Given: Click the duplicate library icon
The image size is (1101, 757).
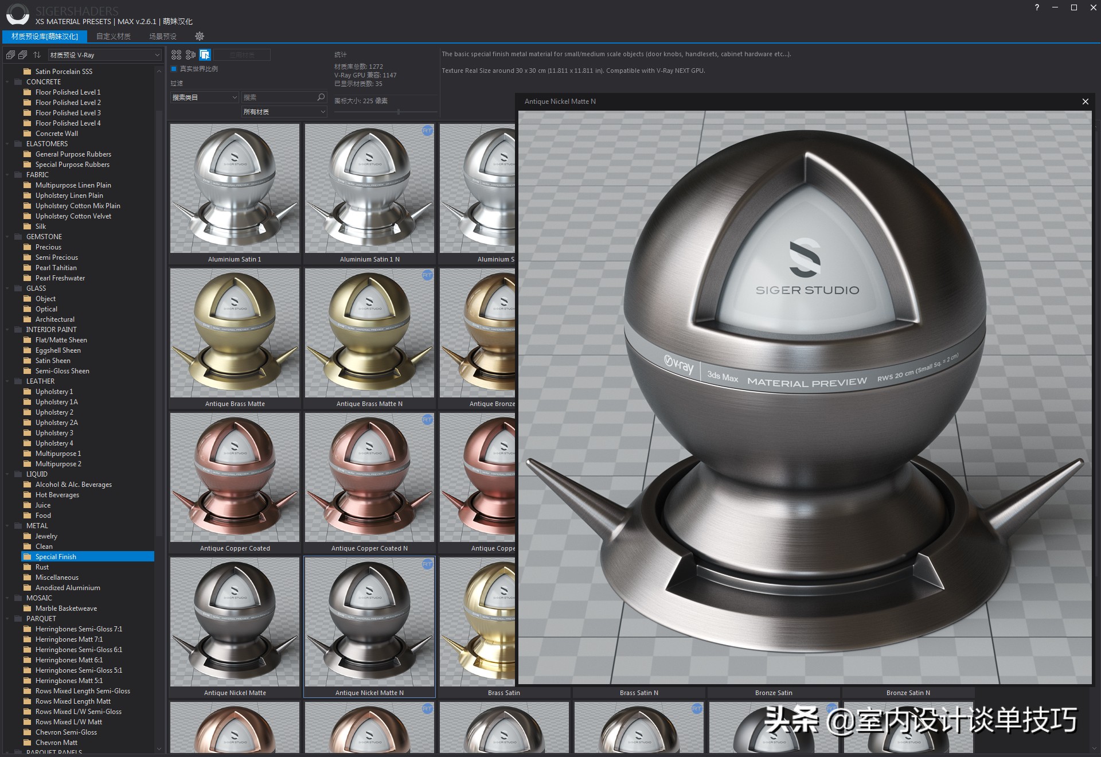Looking at the screenshot, I should coord(23,54).
